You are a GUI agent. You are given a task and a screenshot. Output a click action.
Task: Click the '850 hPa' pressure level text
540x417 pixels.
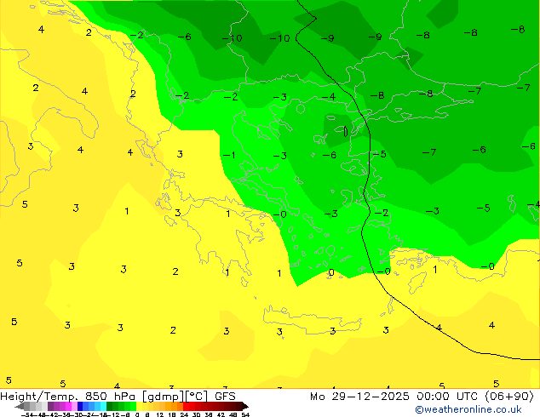pyautogui.click(x=110, y=396)
